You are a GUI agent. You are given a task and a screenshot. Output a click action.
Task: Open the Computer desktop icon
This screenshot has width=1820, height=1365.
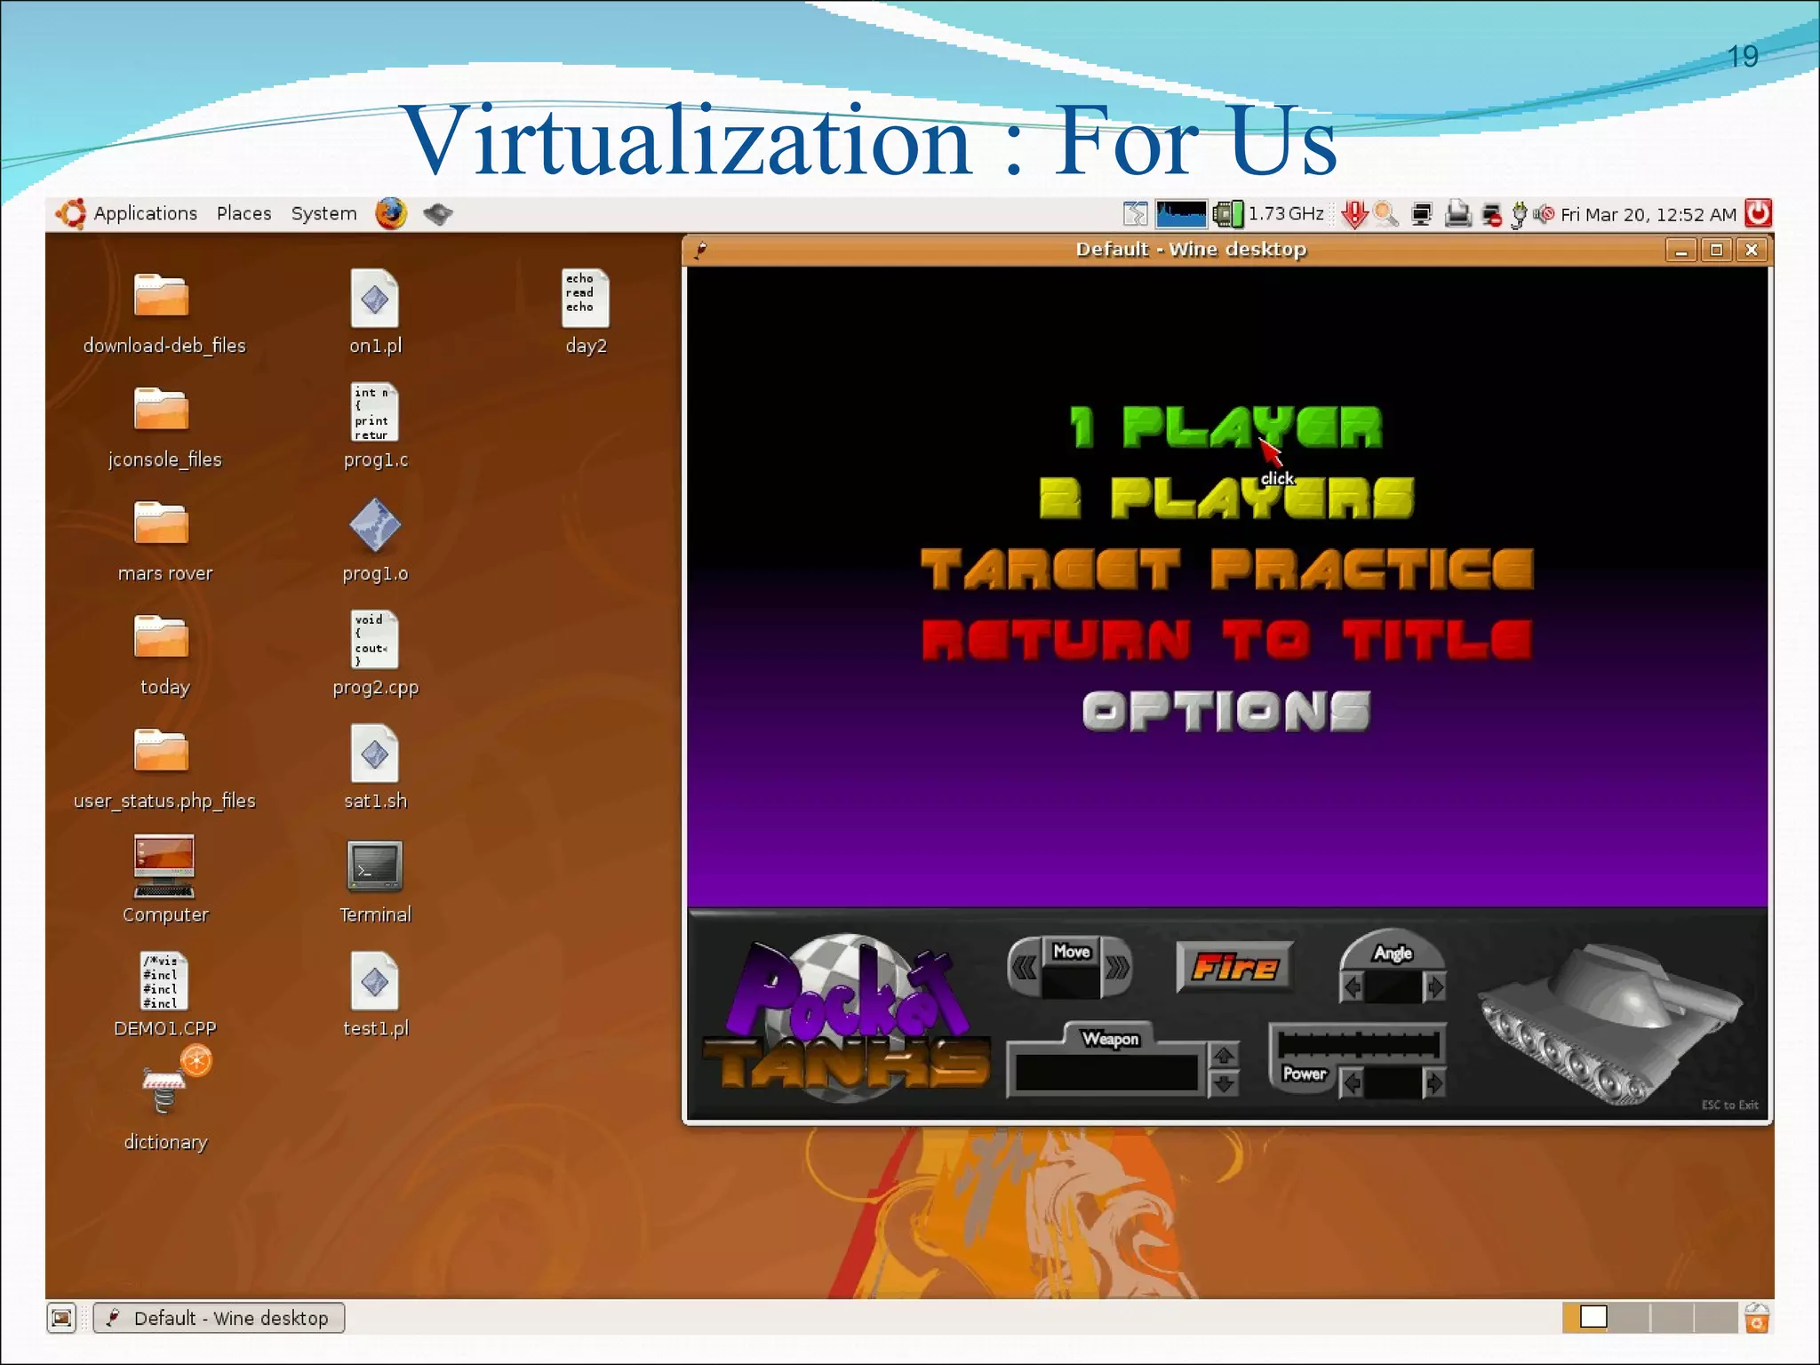(x=164, y=866)
